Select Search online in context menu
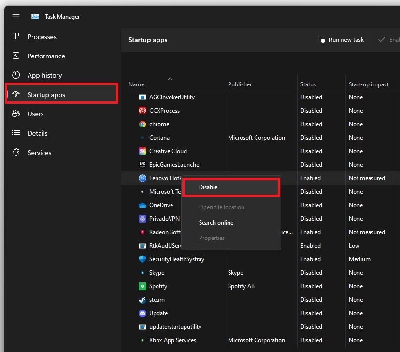This screenshot has height=352, width=400. (x=216, y=223)
